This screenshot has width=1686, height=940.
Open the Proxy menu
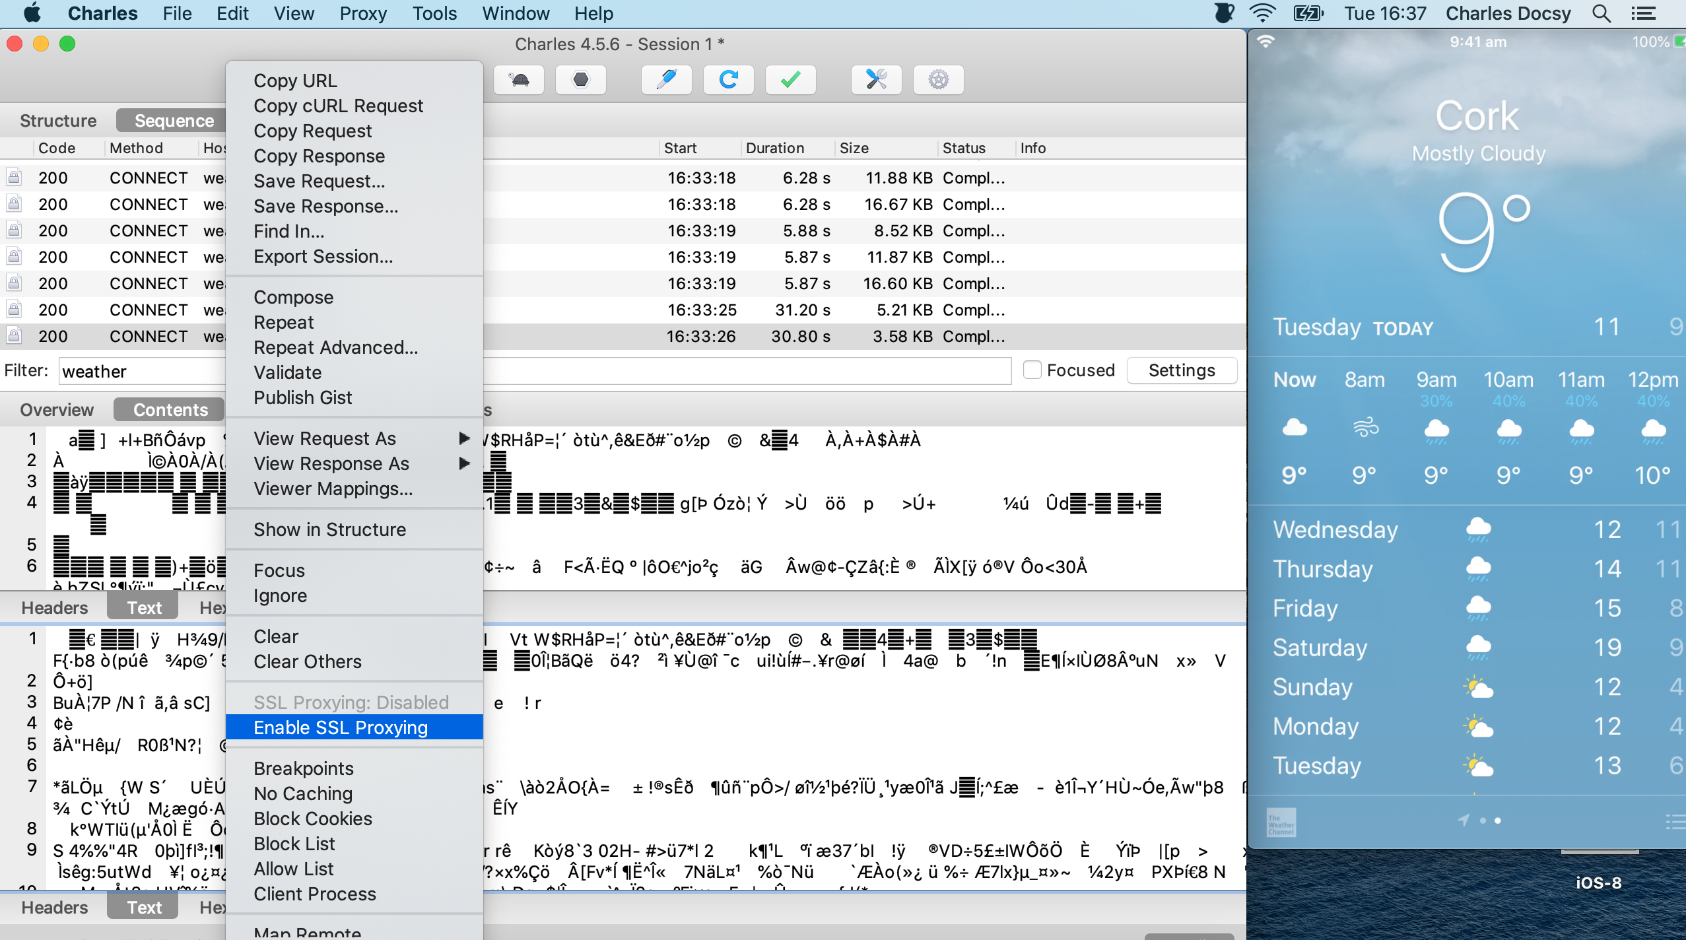tap(362, 13)
